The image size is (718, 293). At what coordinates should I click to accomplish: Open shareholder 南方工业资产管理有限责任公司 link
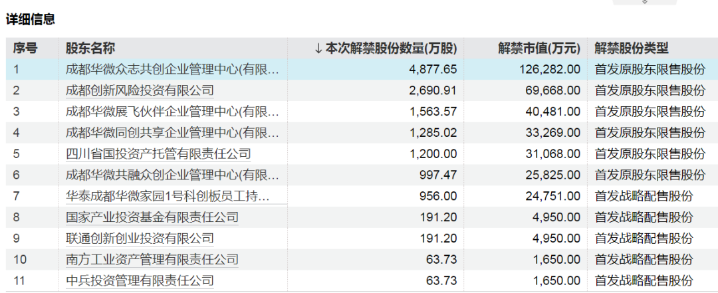(x=152, y=260)
